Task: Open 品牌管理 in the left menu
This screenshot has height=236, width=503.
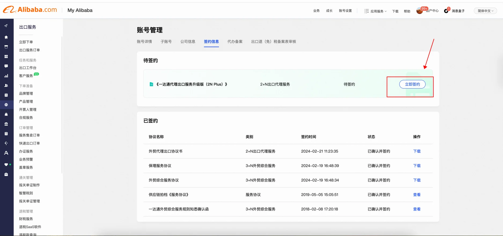Action: click(x=26, y=94)
